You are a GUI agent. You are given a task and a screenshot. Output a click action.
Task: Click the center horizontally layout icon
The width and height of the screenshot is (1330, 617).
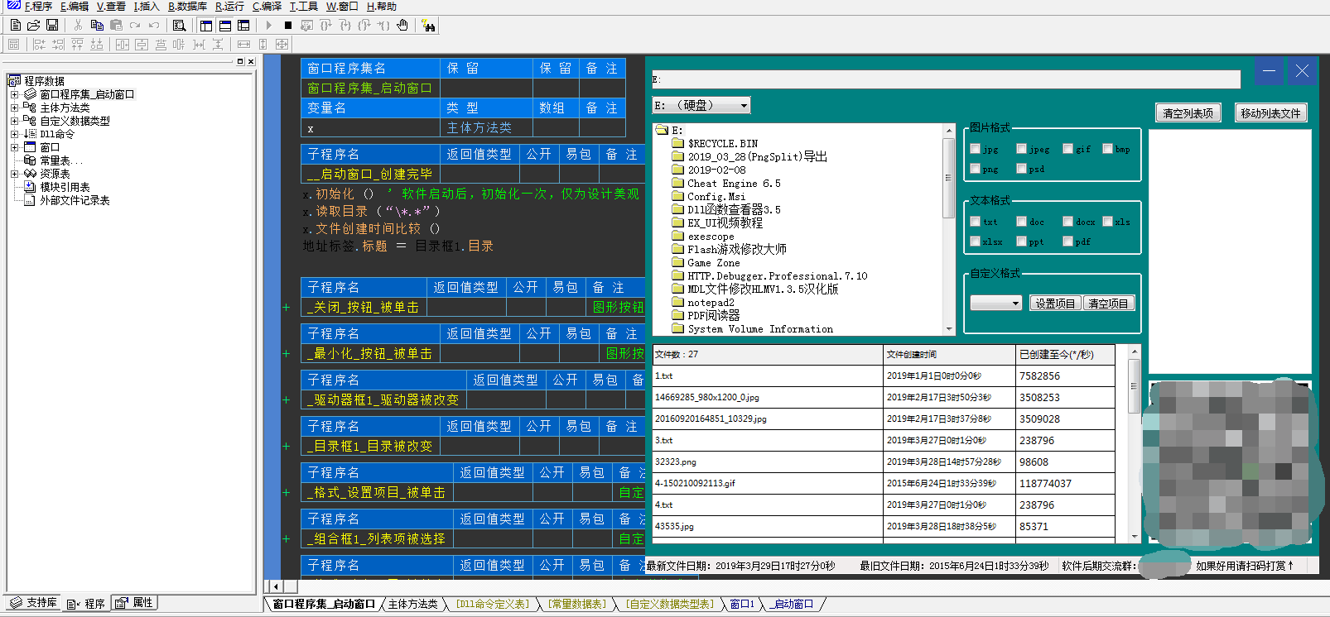click(x=122, y=45)
